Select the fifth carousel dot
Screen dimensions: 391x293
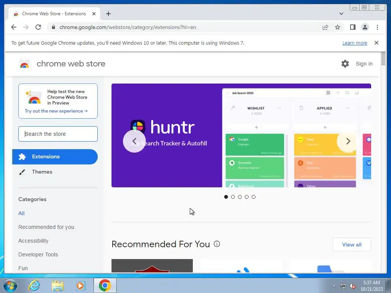coord(254,197)
